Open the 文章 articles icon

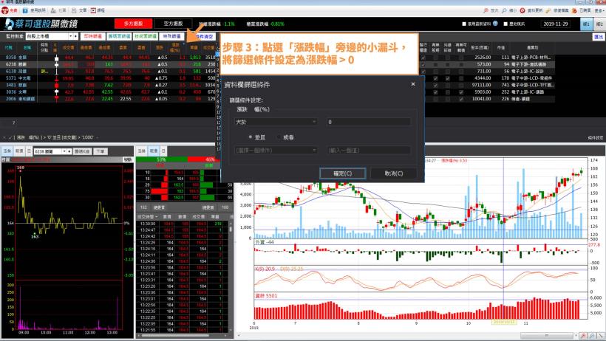coord(74,10)
